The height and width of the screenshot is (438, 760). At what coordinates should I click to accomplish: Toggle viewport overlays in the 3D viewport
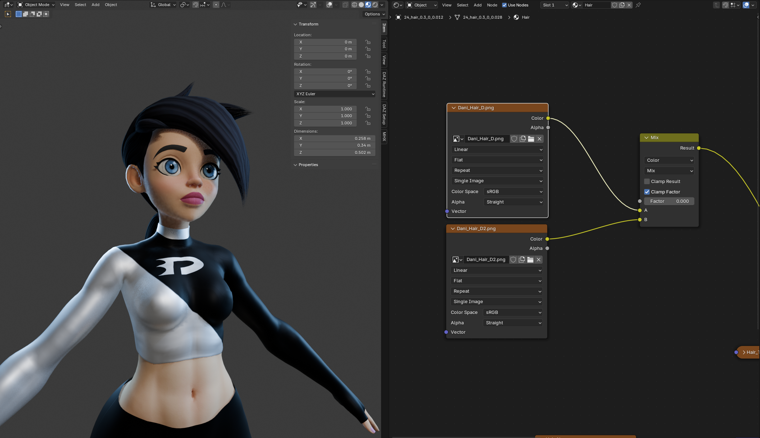pyautogui.click(x=329, y=5)
